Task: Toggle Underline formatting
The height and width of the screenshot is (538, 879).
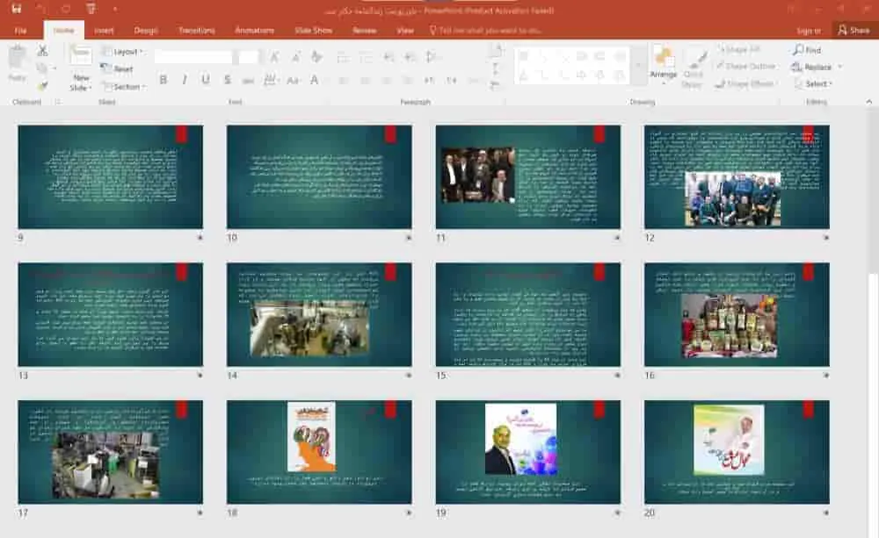Action: pyautogui.click(x=206, y=80)
